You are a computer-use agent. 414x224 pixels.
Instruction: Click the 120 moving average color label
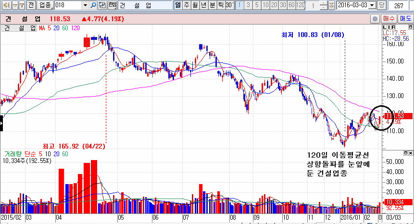click(x=75, y=28)
